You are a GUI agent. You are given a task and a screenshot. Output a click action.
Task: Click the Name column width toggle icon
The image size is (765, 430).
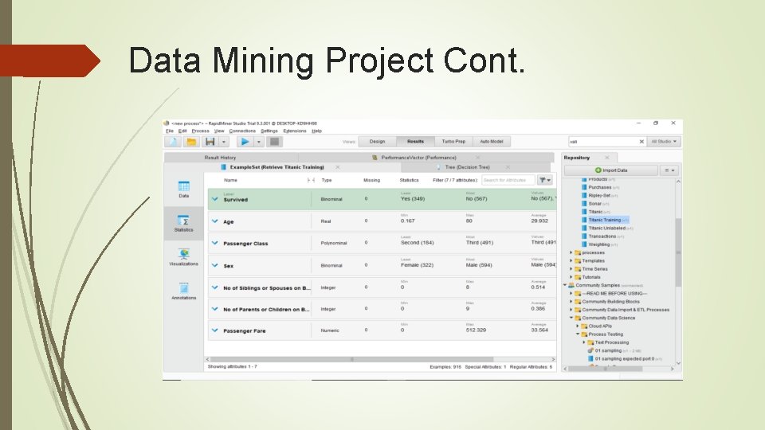click(x=311, y=181)
